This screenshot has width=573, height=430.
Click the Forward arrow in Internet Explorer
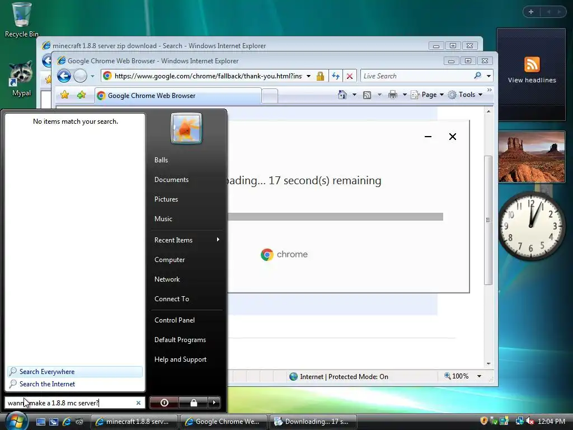click(x=80, y=76)
